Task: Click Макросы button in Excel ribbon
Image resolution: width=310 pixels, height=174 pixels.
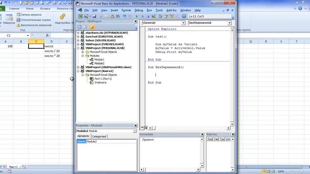Action: (x=9, y=19)
